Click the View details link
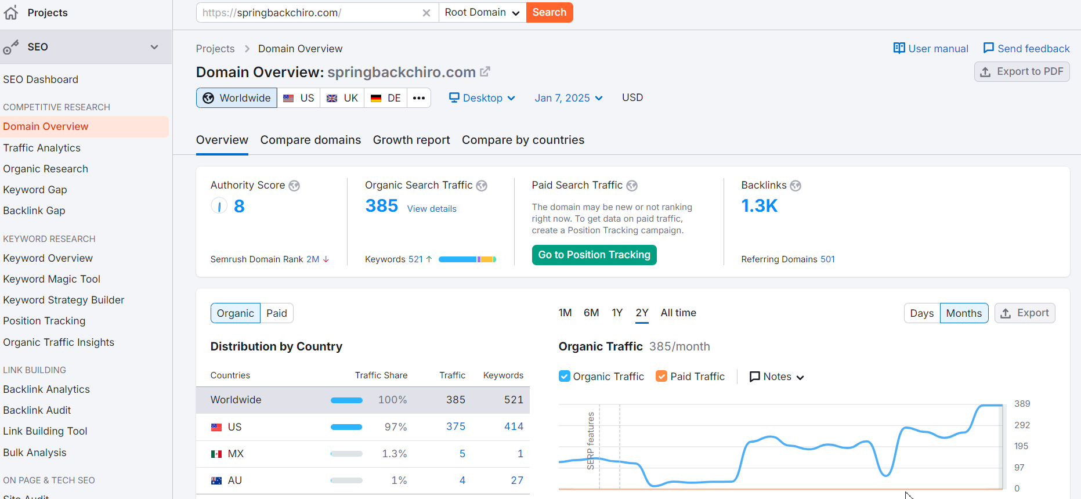 (x=431, y=209)
